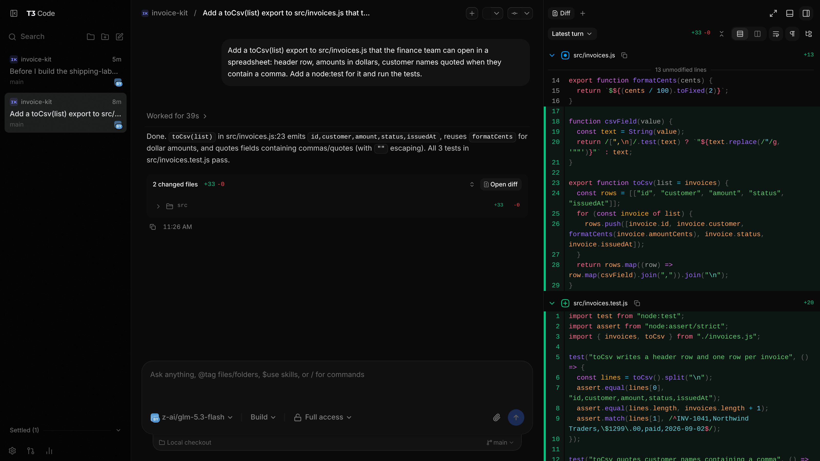Open the usage bar-chart icon in sidebar footer
This screenshot has height=461, width=820.
tap(49, 450)
